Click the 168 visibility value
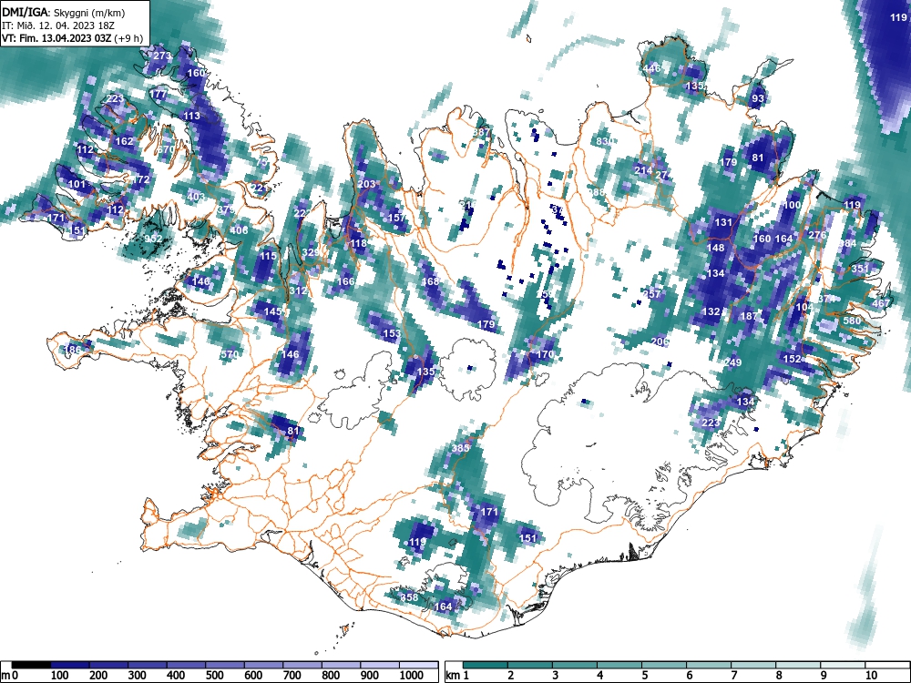This screenshot has height=683, width=911. point(431,281)
